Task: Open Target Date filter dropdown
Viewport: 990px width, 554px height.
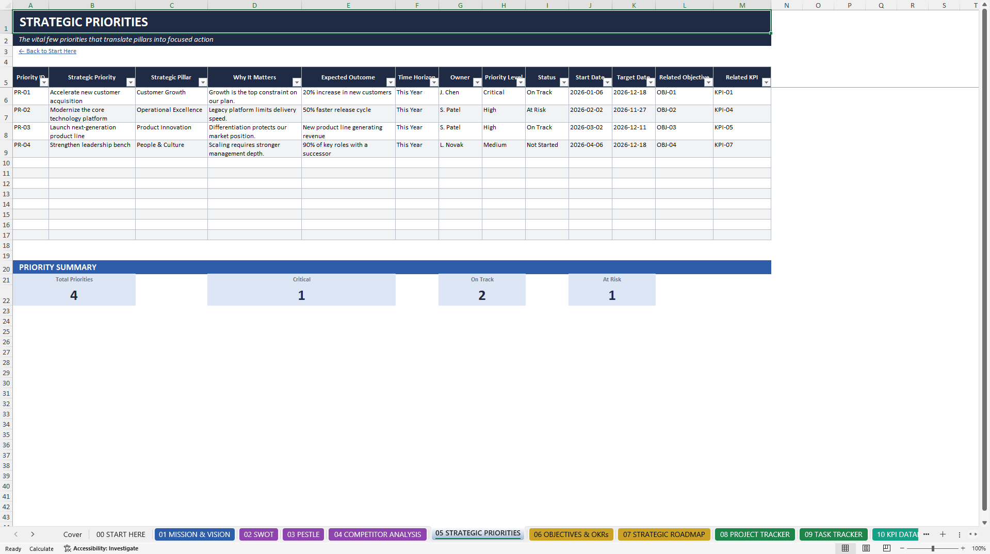Action: [x=651, y=82]
